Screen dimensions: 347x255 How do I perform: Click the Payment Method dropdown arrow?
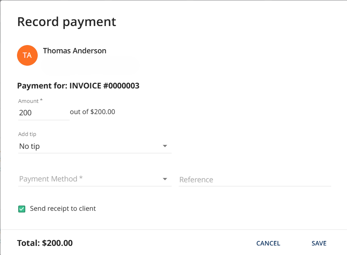165,179
